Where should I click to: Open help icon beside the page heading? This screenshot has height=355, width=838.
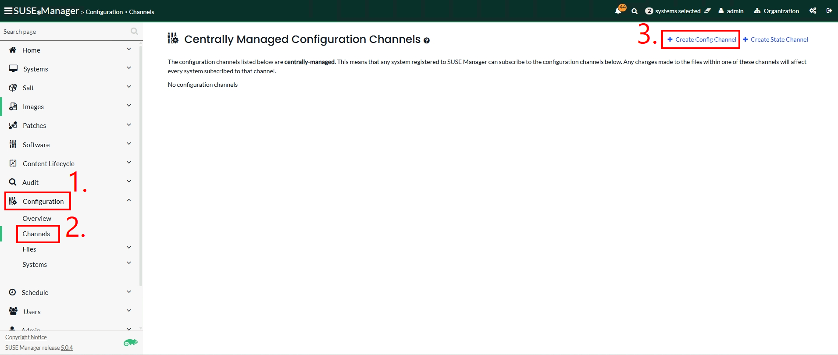427,41
